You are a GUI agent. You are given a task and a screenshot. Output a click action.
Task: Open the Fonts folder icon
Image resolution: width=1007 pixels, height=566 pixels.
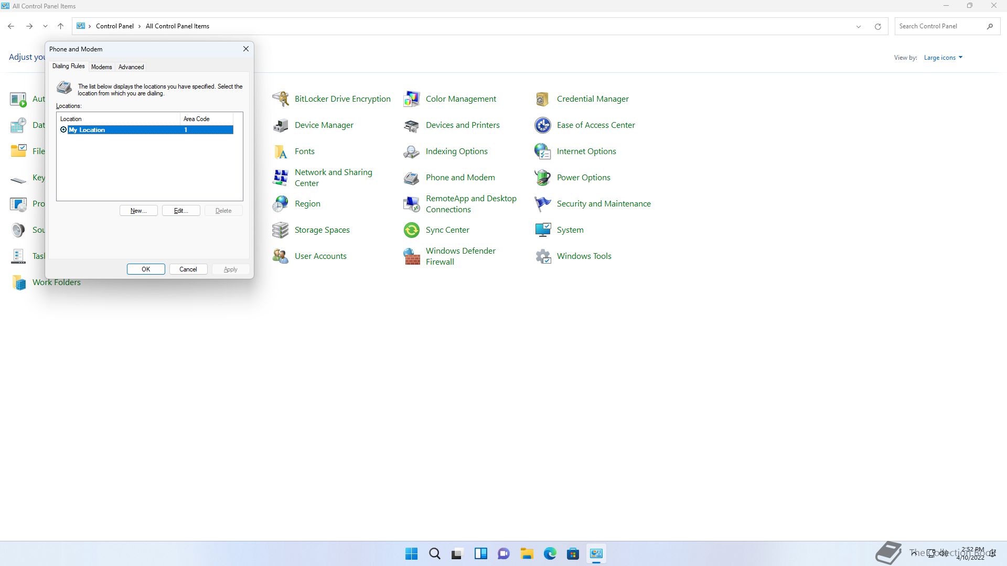(281, 151)
